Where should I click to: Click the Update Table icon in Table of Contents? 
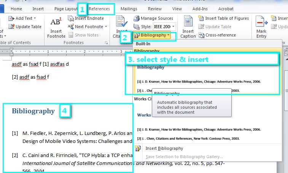pyautogui.click(x=11, y=27)
